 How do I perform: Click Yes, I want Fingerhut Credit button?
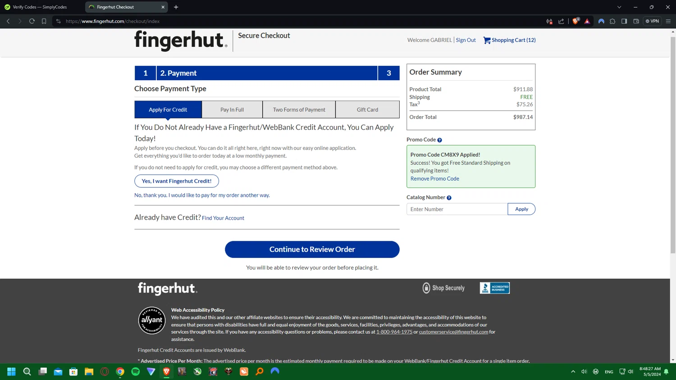tap(177, 181)
